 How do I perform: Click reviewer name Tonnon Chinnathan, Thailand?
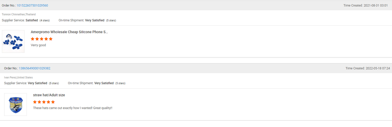point(19,14)
